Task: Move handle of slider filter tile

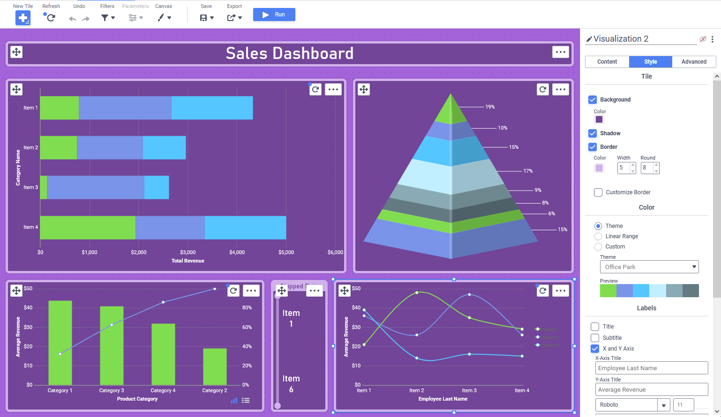Action: [282, 291]
